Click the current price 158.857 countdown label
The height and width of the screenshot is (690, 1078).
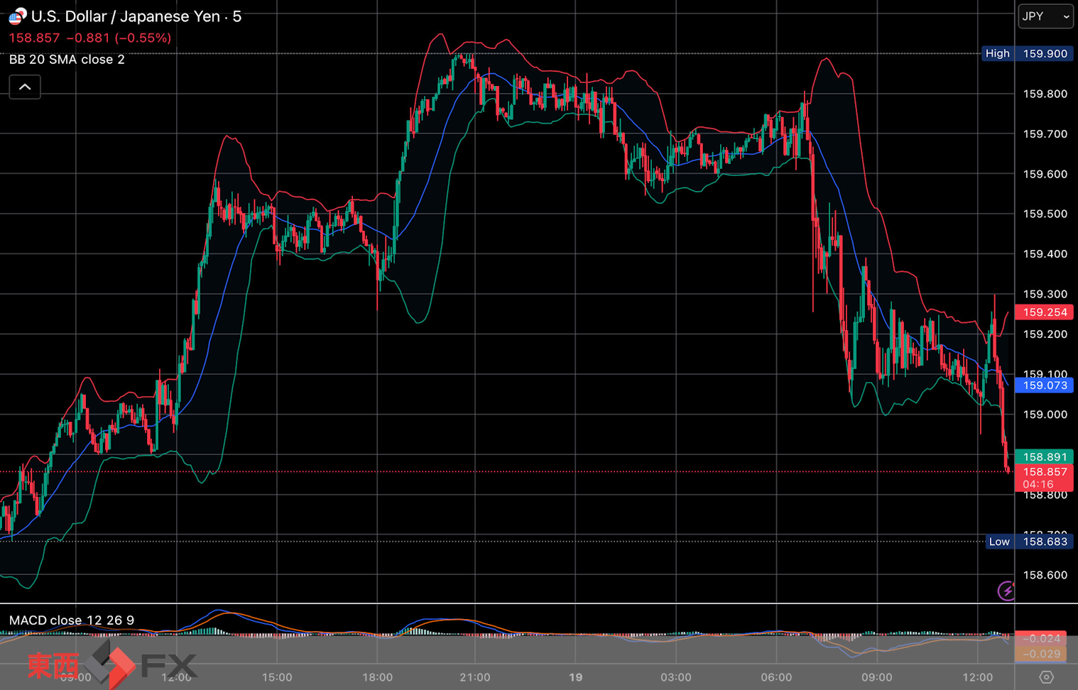point(1045,478)
